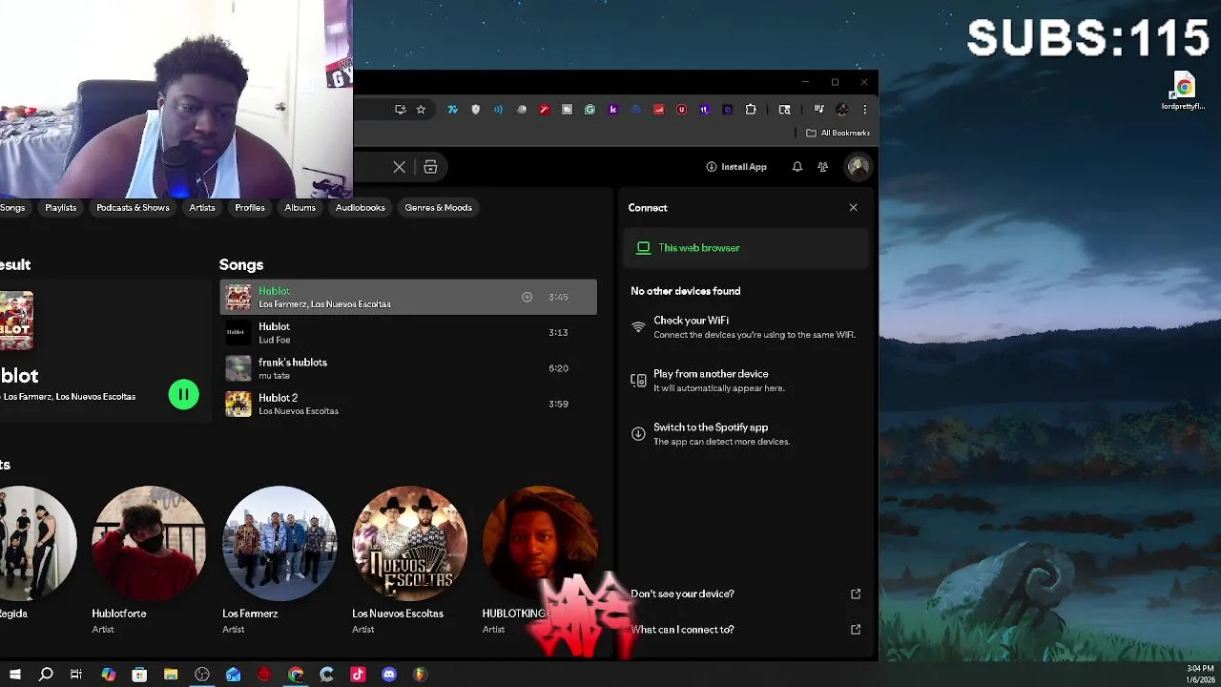Screen dimensions: 1221x687
Task: Open the Chrome desktop shortcut lordprettyfl
Action: click(x=1184, y=93)
